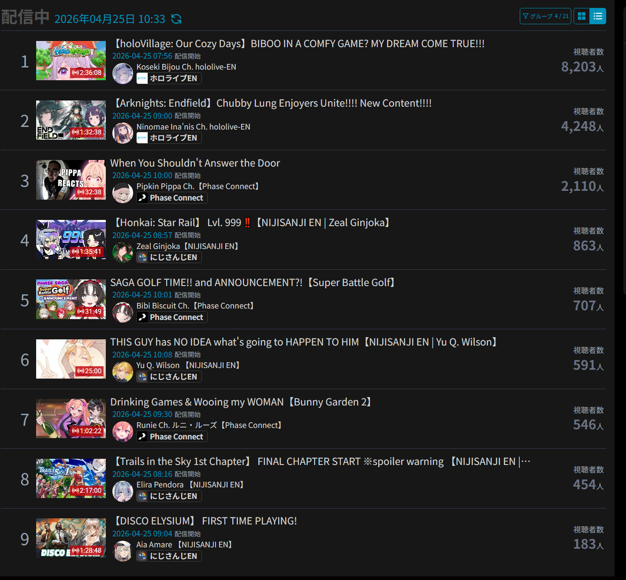Open the Bunny Garden 2 stream thumbnail
Screen dimensions: 626x580
(x=71, y=419)
